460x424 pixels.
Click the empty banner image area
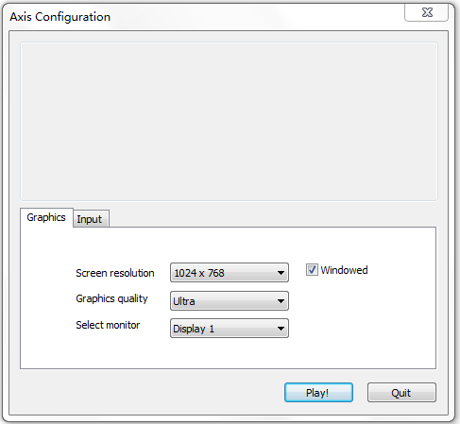(229, 121)
